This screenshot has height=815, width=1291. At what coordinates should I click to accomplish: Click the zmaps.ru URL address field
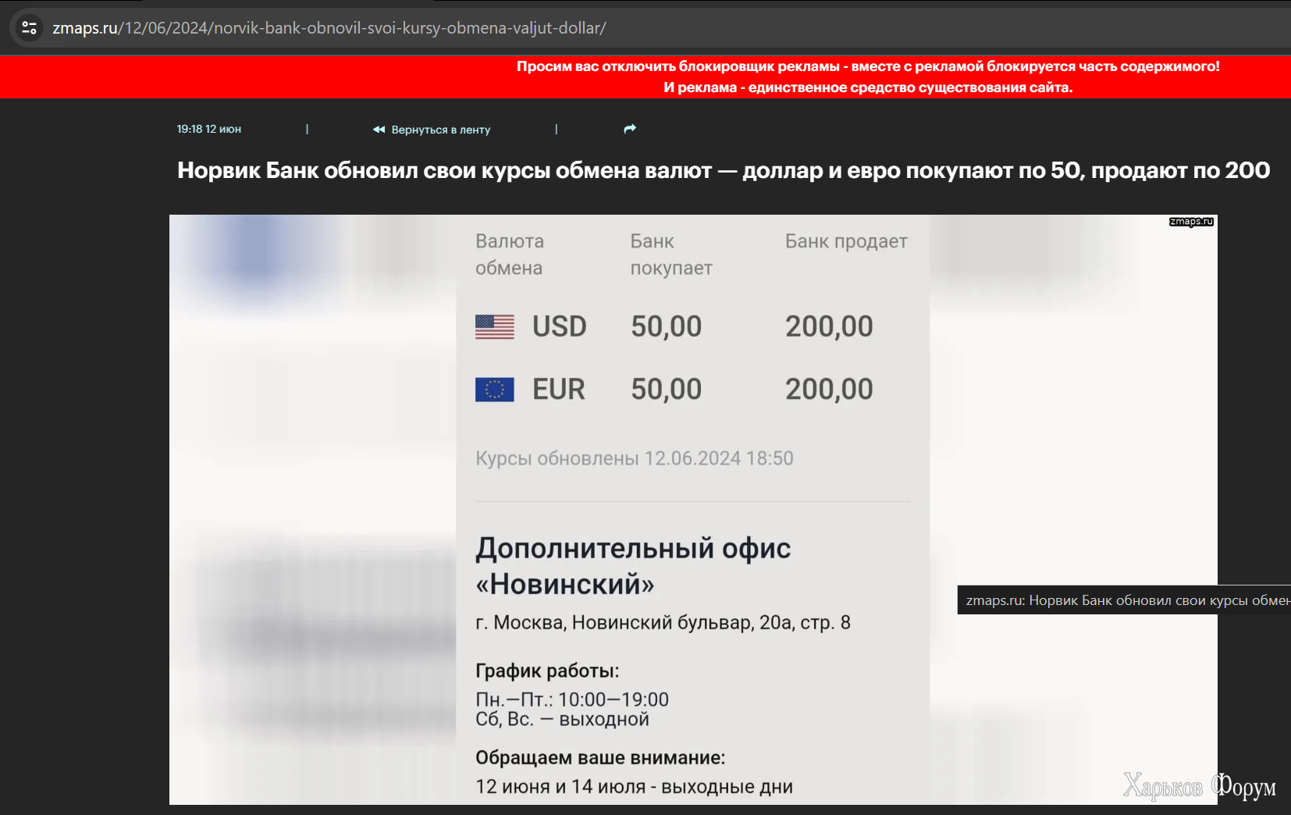click(329, 28)
